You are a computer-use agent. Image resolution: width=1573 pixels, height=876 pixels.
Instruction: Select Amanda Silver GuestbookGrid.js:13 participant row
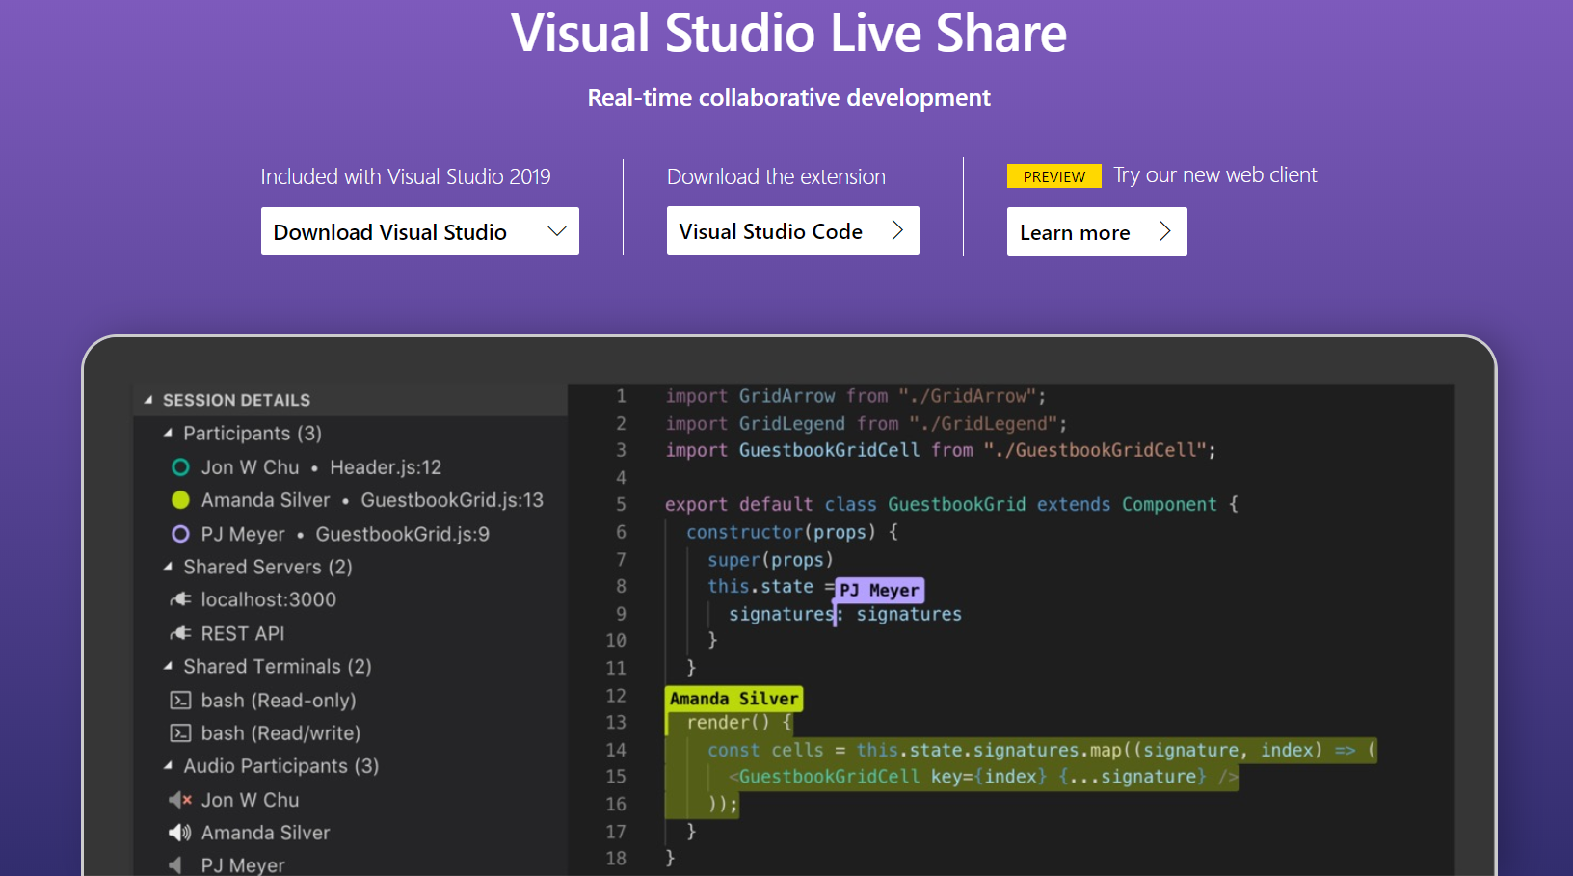pos(351,500)
